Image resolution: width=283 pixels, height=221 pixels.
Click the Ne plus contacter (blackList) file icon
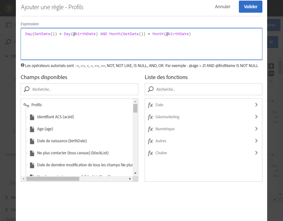[32, 153]
